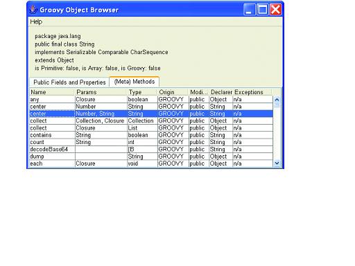Click the 'int' type cell
Screen dimensions: 355x266
click(142, 142)
